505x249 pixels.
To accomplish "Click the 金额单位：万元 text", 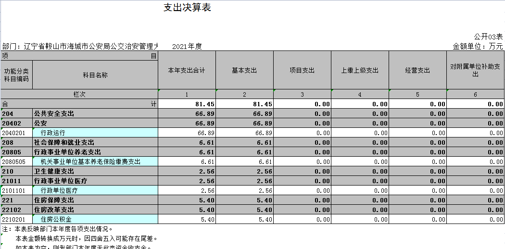I will (478, 46).
